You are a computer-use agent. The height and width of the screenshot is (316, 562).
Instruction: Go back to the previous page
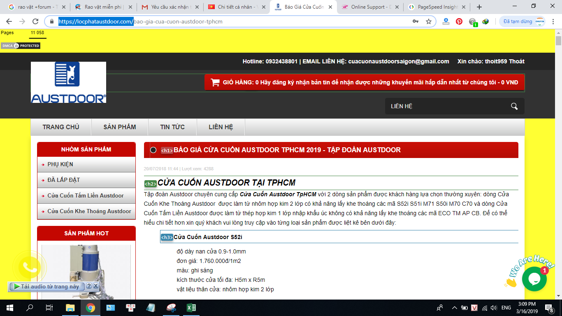pos(9,21)
